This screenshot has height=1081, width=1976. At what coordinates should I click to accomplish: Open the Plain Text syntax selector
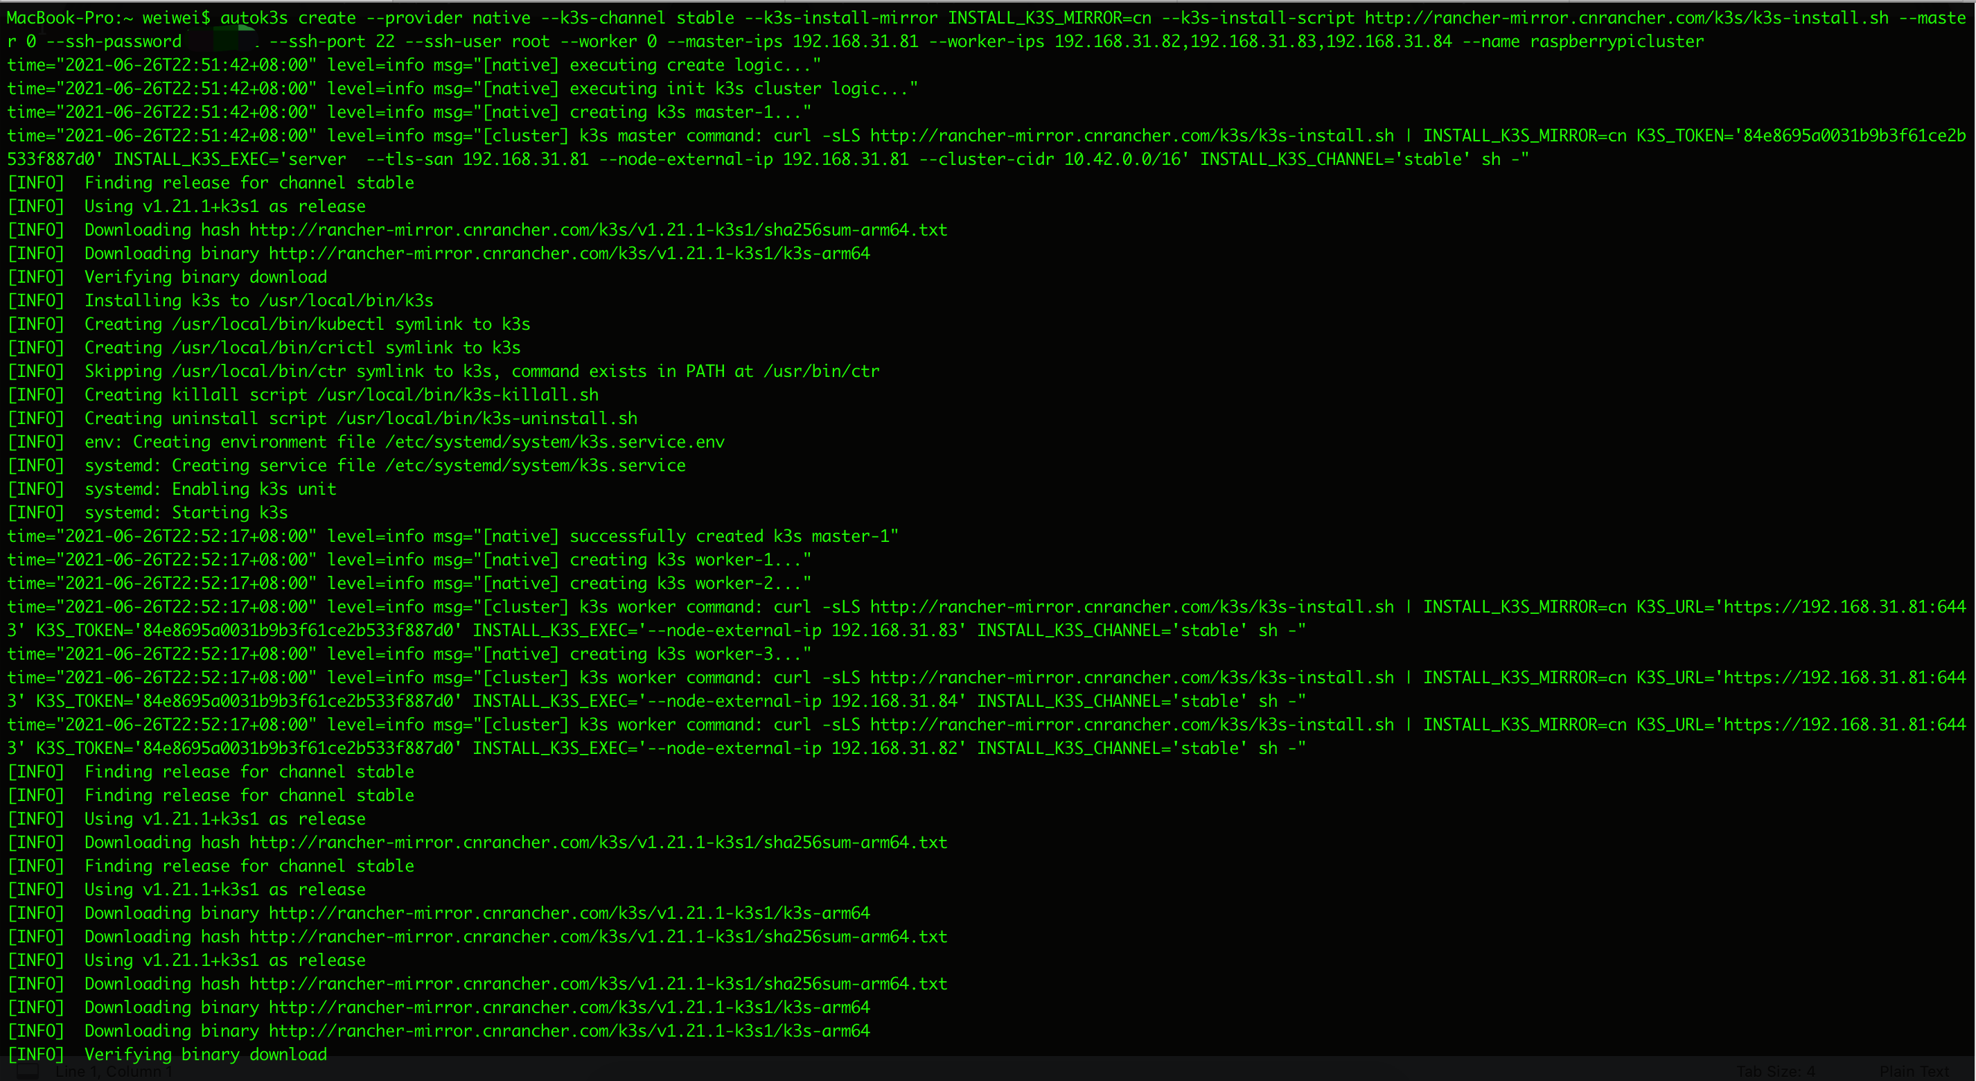click(1914, 1071)
